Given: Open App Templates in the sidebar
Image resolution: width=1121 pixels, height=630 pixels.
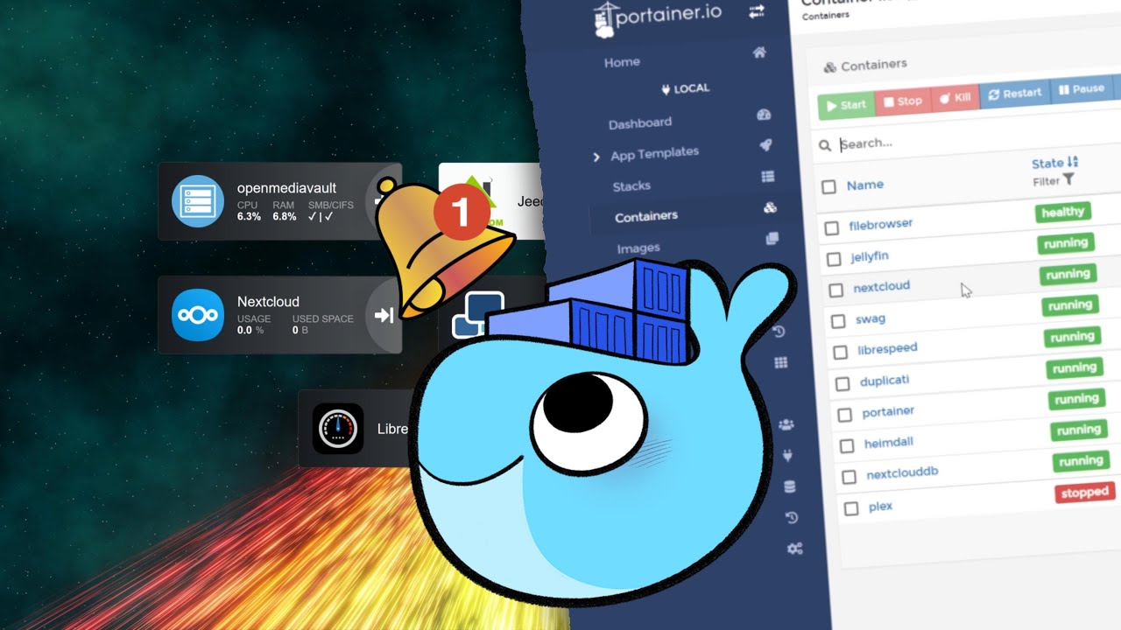Looking at the screenshot, I should pyautogui.click(x=654, y=154).
